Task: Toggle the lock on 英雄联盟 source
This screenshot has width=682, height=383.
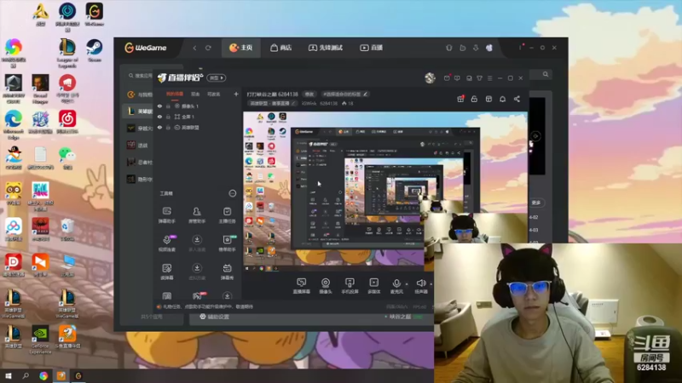Action: pos(168,128)
